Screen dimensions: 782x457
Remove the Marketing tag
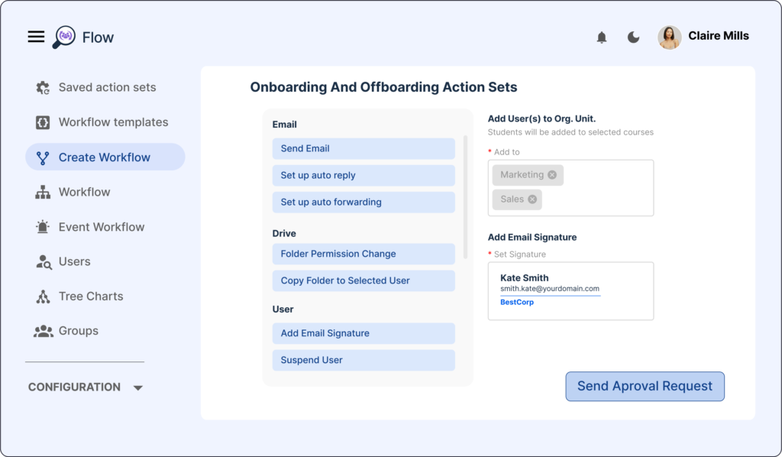(552, 174)
